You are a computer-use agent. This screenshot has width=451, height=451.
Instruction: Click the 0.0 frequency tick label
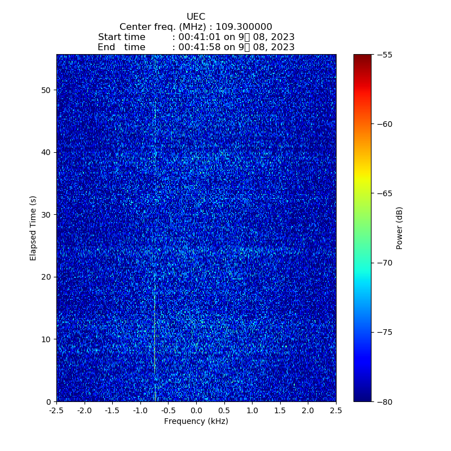pos(196,411)
